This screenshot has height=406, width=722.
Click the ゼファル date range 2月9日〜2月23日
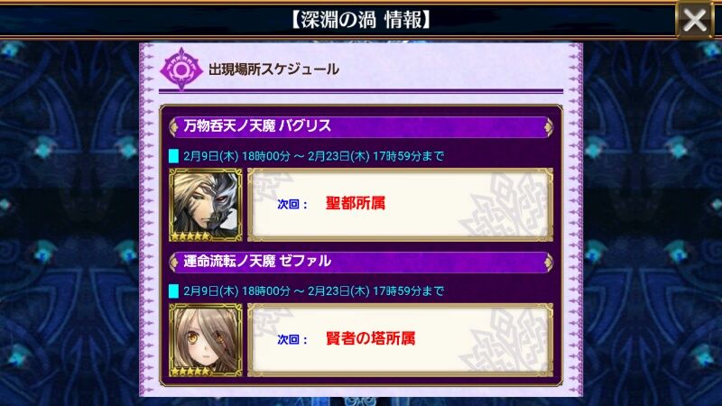click(x=313, y=291)
